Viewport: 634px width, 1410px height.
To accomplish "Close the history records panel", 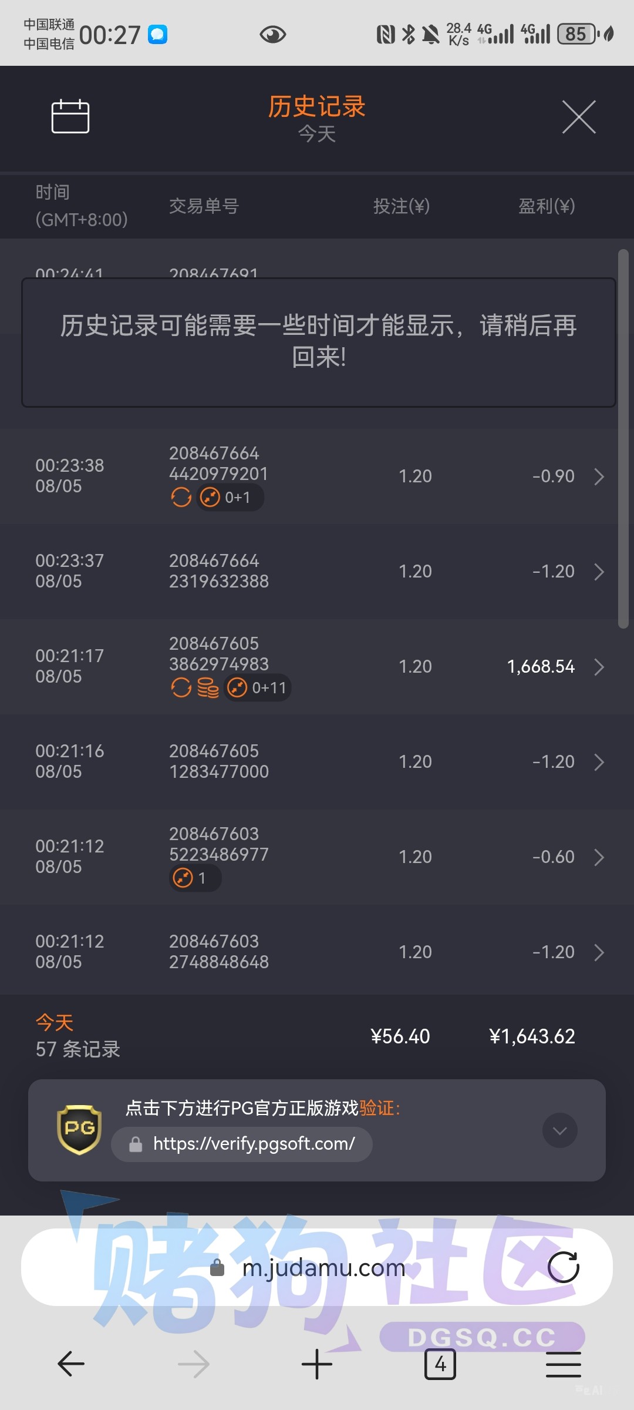I will [x=579, y=117].
